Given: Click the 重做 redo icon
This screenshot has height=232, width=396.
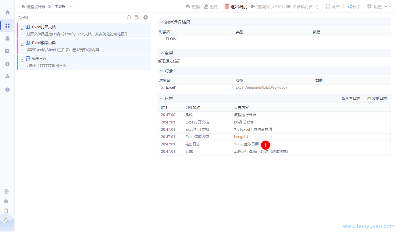Looking at the screenshot, I should point(205,6).
